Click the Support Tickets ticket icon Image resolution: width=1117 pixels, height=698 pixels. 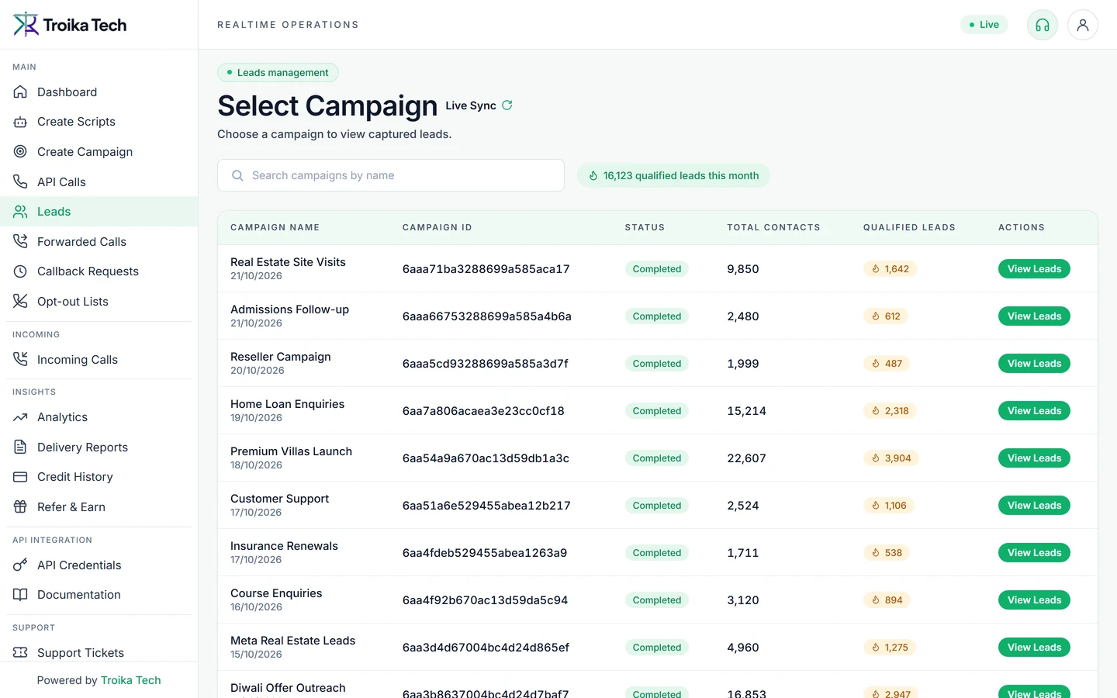point(20,652)
